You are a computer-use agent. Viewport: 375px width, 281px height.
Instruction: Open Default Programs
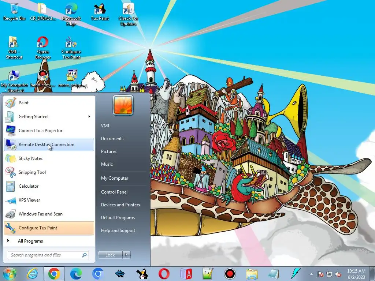(118, 218)
